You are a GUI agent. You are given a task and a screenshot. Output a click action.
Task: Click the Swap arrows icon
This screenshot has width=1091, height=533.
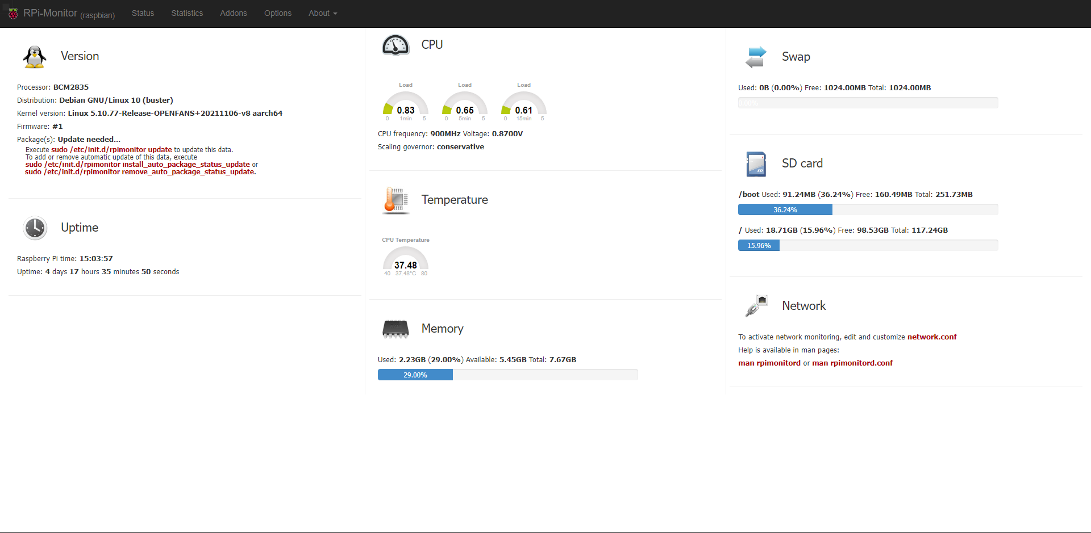[756, 57]
